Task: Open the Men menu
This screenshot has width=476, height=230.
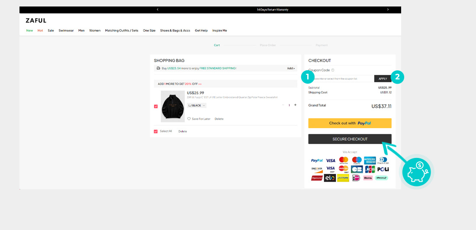Action: [x=81, y=31]
